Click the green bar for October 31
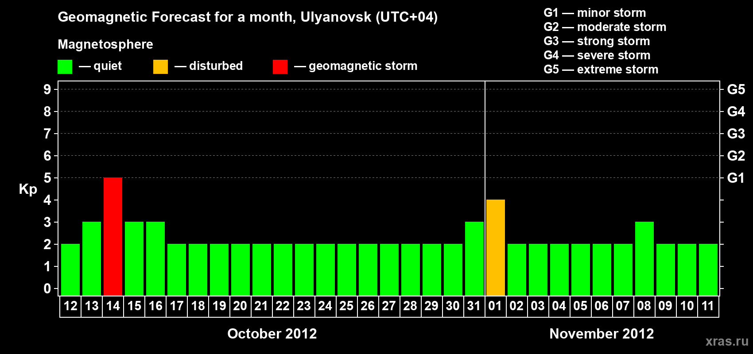Screen dimensions: 753x354 point(474,258)
